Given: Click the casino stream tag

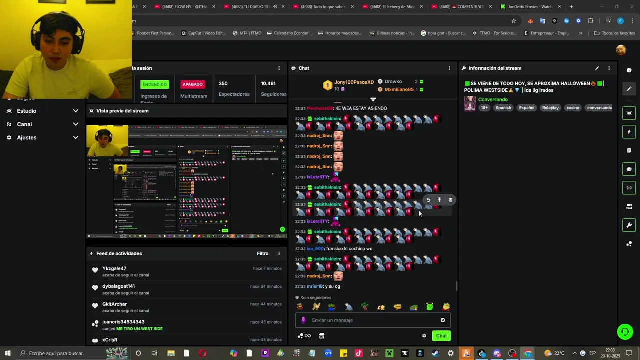Looking at the screenshot, I should click(x=573, y=108).
